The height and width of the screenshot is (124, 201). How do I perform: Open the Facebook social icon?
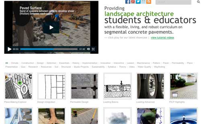click(128, 2)
